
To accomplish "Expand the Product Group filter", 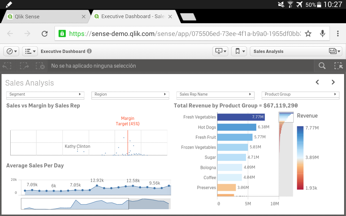I will pyautogui.click(x=301, y=94).
